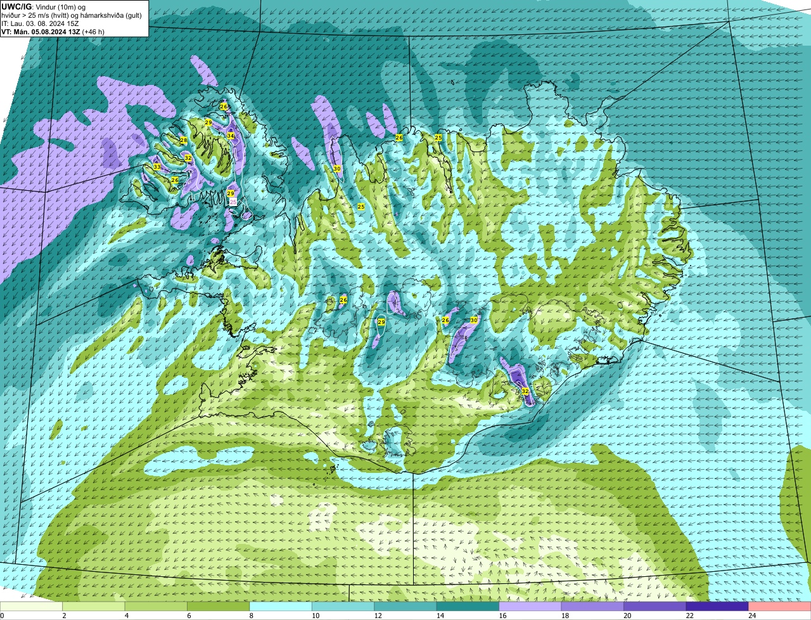The image size is (811, 620).
Task: Click the 0–2 m/s pale legend swatch
Action: click(32, 606)
